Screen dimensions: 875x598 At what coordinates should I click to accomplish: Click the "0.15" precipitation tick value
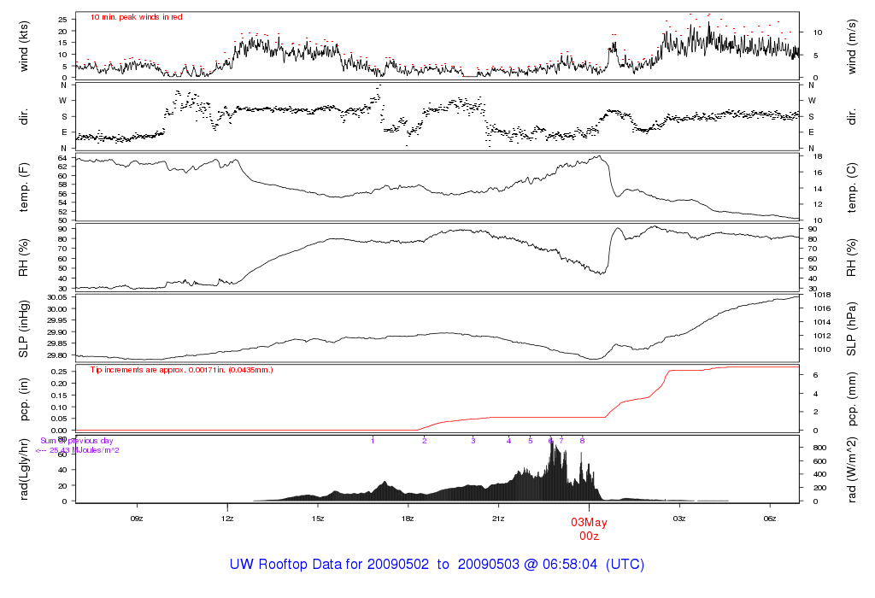59,396
